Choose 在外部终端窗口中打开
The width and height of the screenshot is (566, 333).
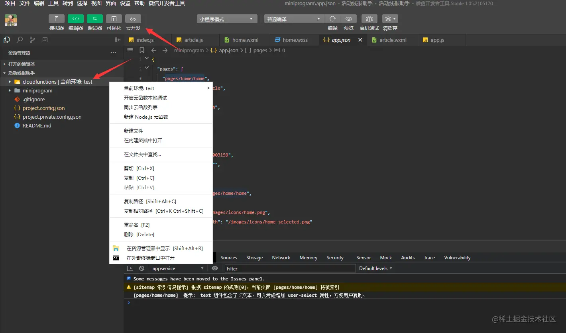tap(161, 258)
